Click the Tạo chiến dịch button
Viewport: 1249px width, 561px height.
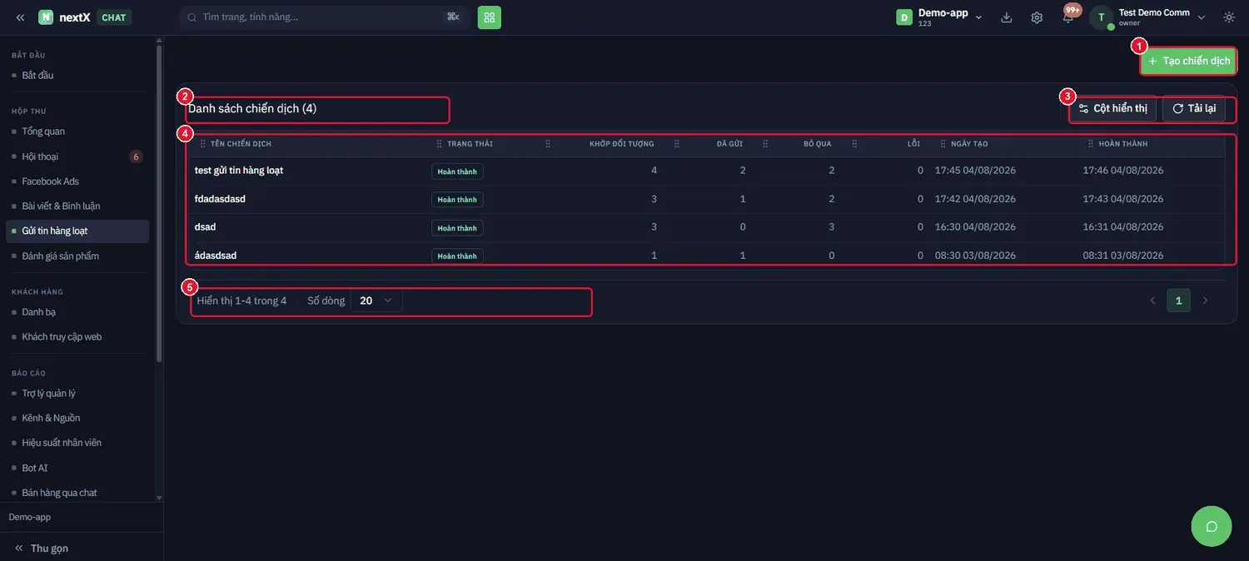[x=1188, y=61]
